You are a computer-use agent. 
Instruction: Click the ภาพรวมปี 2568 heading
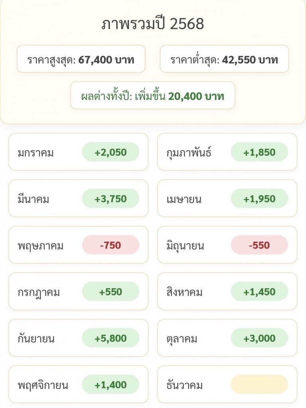click(x=153, y=24)
